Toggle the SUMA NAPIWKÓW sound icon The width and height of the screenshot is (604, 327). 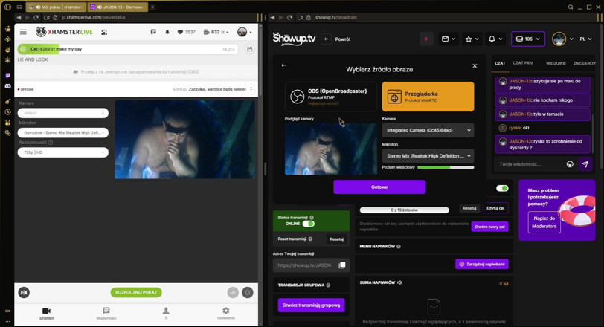point(400,282)
